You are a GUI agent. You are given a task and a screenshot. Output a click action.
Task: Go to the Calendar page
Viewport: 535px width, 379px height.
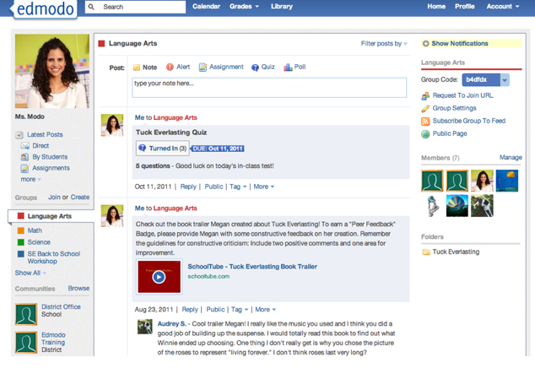coord(206,7)
